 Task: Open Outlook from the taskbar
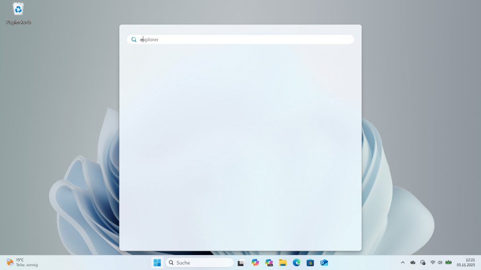[x=324, y=262]
